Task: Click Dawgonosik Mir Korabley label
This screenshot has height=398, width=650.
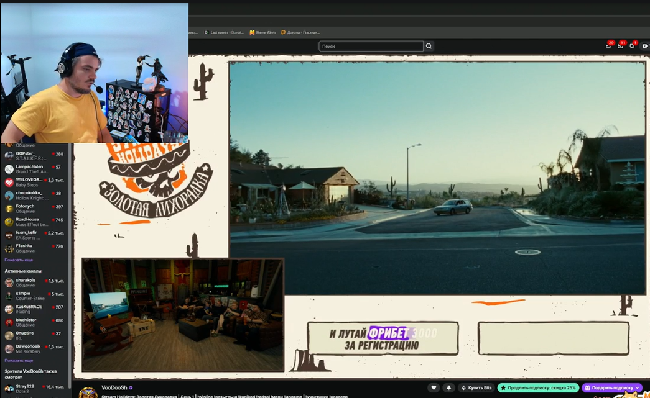Action: point(28,351)
